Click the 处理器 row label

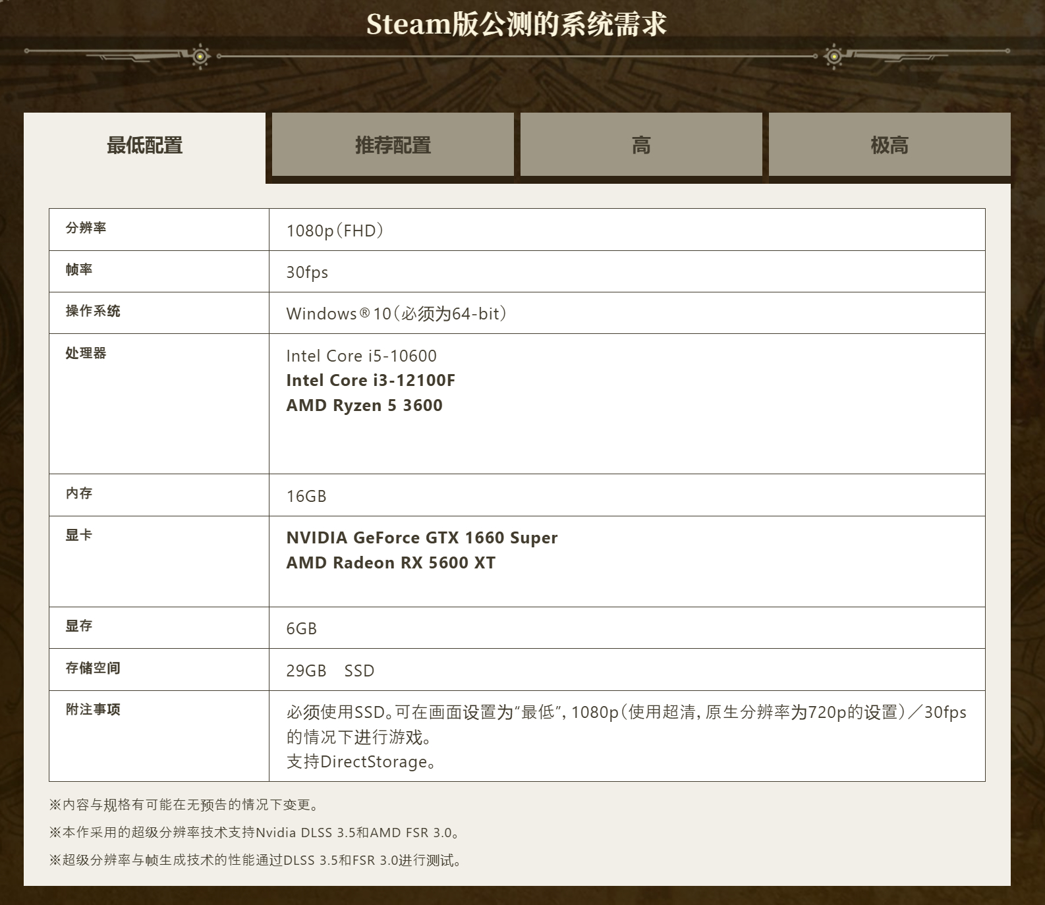pos(86,353)
